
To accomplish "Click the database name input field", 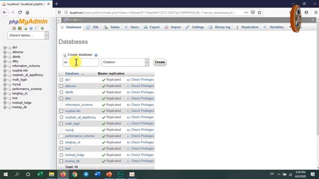I will click(x=81, y=62).
